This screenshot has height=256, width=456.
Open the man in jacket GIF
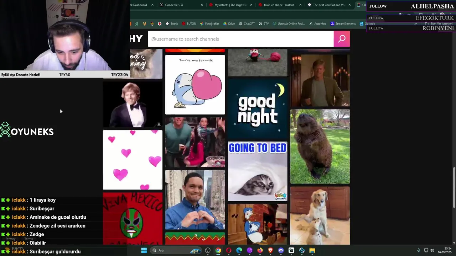pos(320,80)
